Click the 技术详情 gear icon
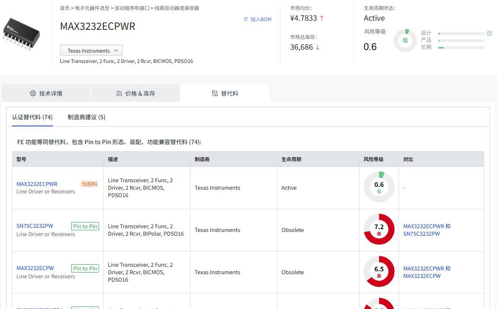Image resolution: width=497 pixels, height=309 pixels. tap(33, 93)
